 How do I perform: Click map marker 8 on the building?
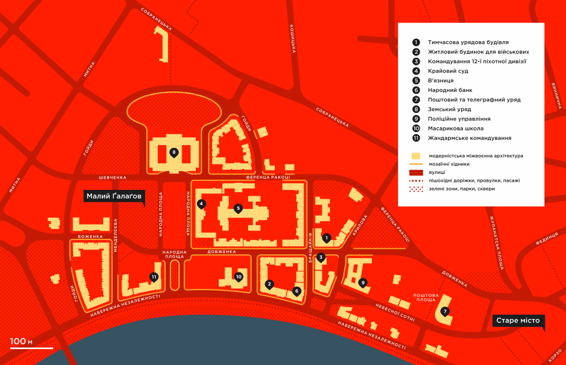(x=173, y=152)
